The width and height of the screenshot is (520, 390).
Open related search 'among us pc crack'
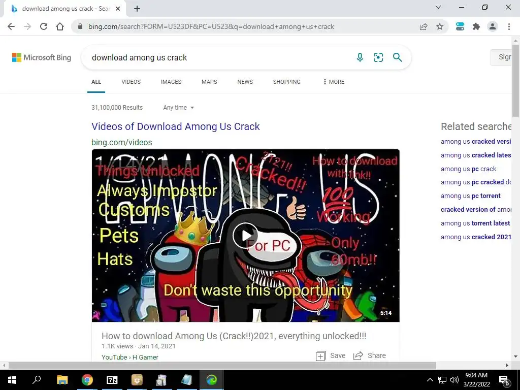tap(468, 169)
